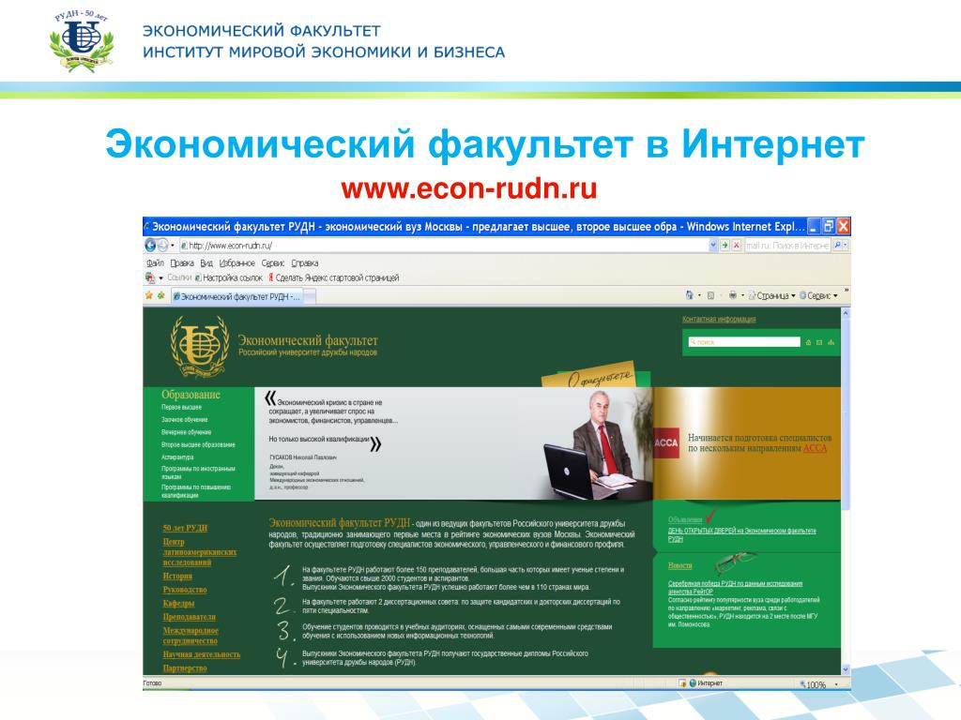Open Руководство link
This screenshot has width=961, height=720.
point(185,591)
